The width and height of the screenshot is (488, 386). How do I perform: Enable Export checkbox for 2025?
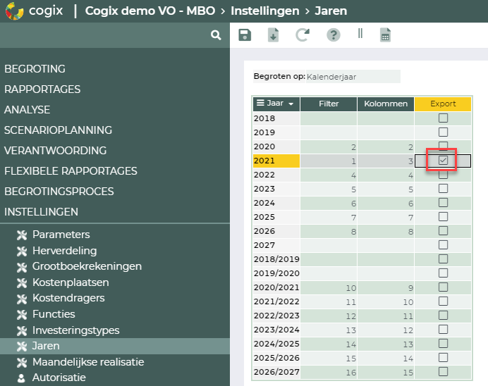(443, 217)
